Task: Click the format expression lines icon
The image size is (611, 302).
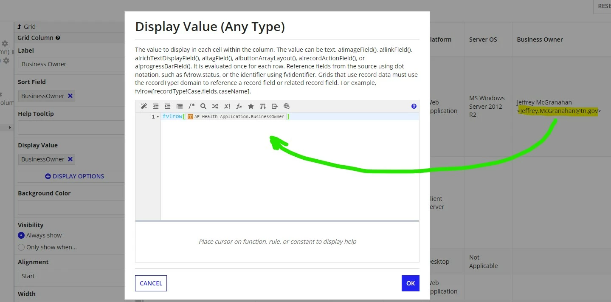Action: (x=180, y=106)
